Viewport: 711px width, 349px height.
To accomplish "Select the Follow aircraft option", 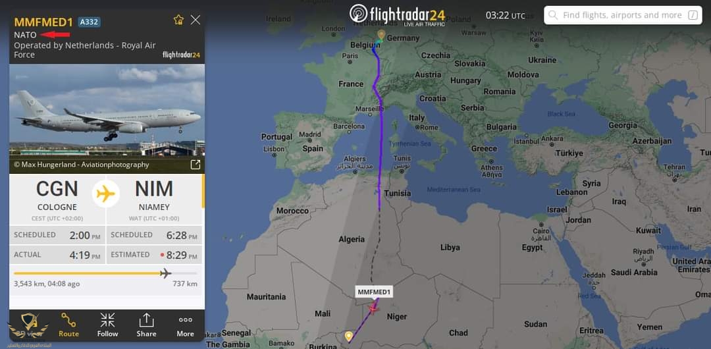I will click(x=107, y=325).
